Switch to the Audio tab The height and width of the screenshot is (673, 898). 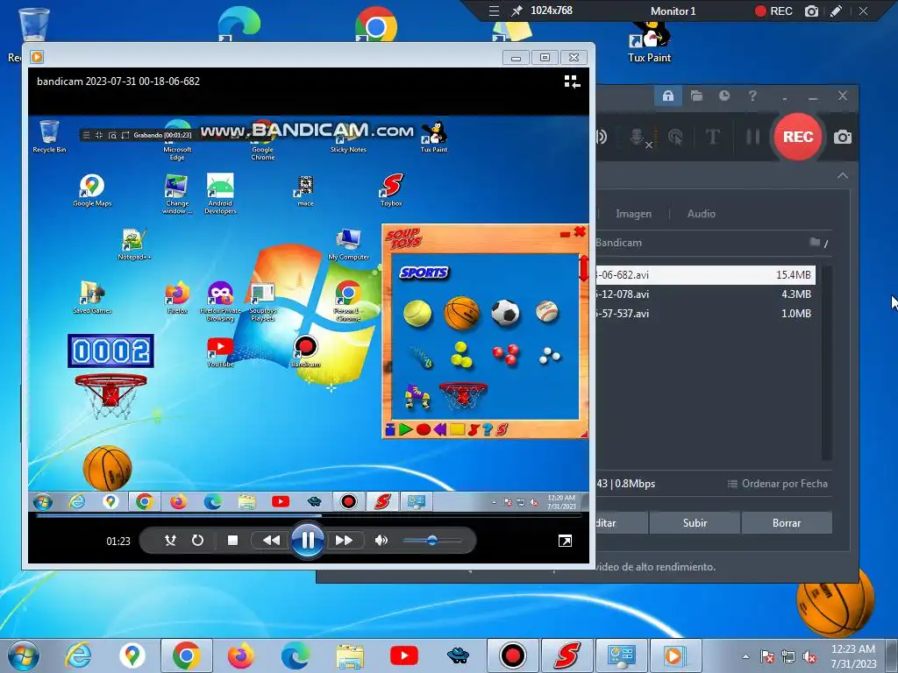pos(701,214)
